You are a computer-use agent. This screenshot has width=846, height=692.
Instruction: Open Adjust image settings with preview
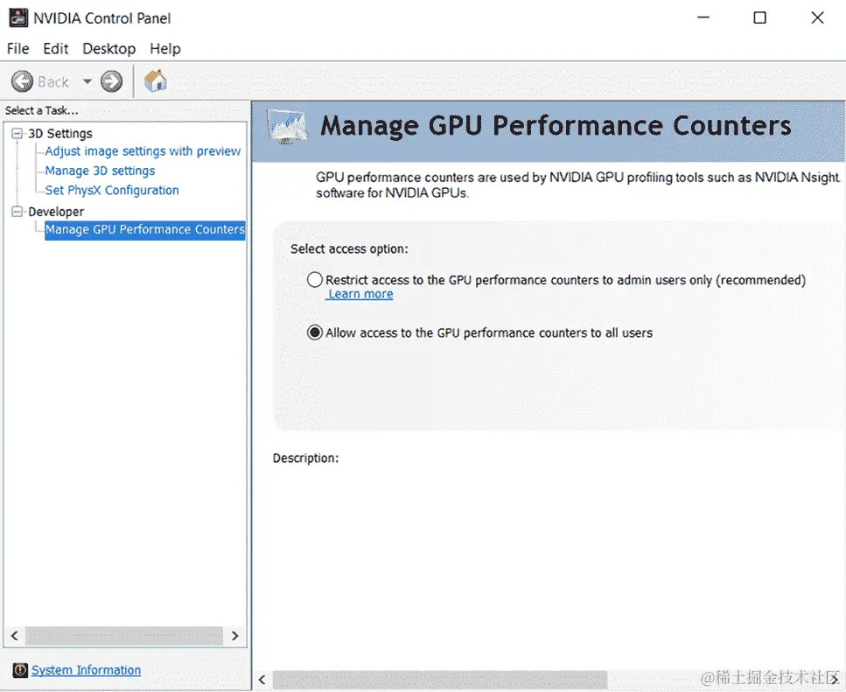(143, 151)
